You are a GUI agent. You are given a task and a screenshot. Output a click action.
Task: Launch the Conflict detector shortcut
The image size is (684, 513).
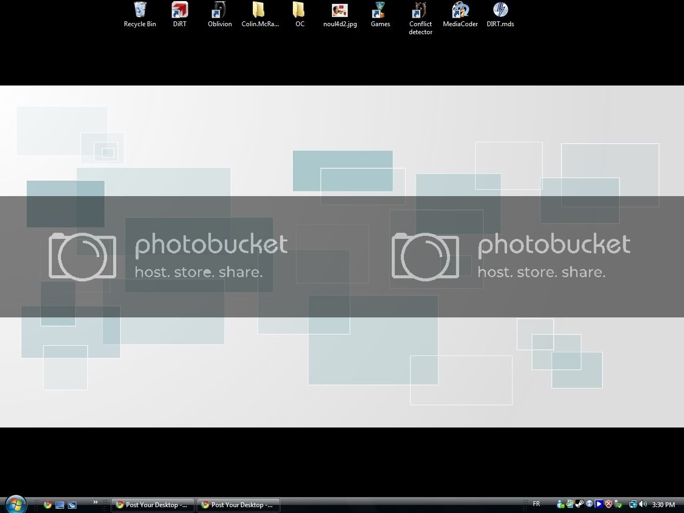[x=421, y=18]
